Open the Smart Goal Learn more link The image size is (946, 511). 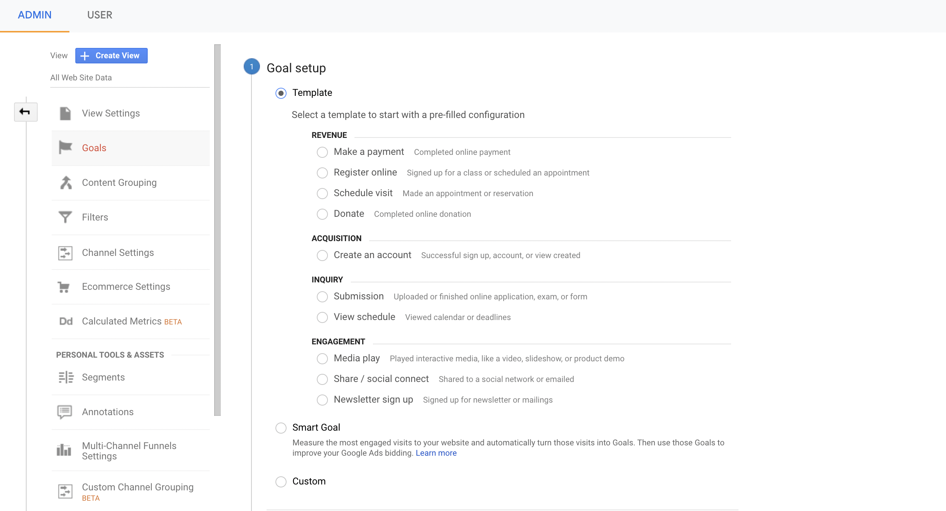pos(436,453)
